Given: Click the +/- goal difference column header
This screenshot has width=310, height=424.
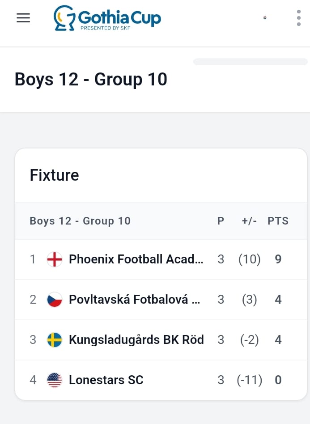Looking at the screenshot, I should click(249, 221).
